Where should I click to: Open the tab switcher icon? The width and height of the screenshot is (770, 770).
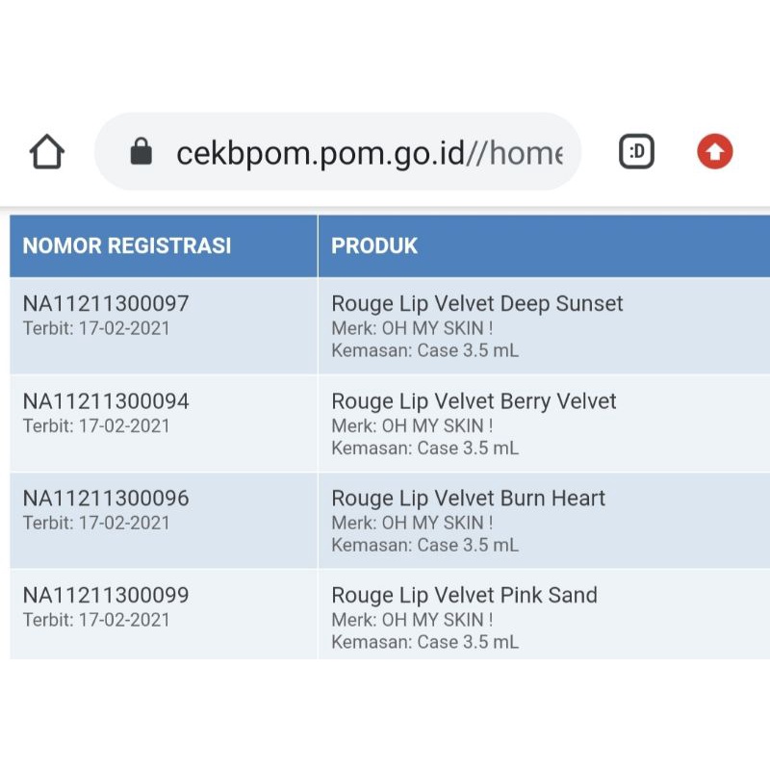[x=636, y=152]
